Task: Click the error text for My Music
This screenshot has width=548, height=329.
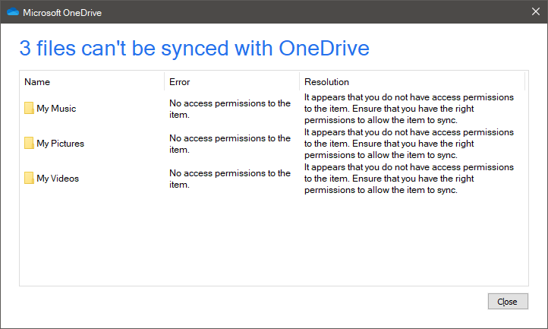Action: [x=230, y=109]
